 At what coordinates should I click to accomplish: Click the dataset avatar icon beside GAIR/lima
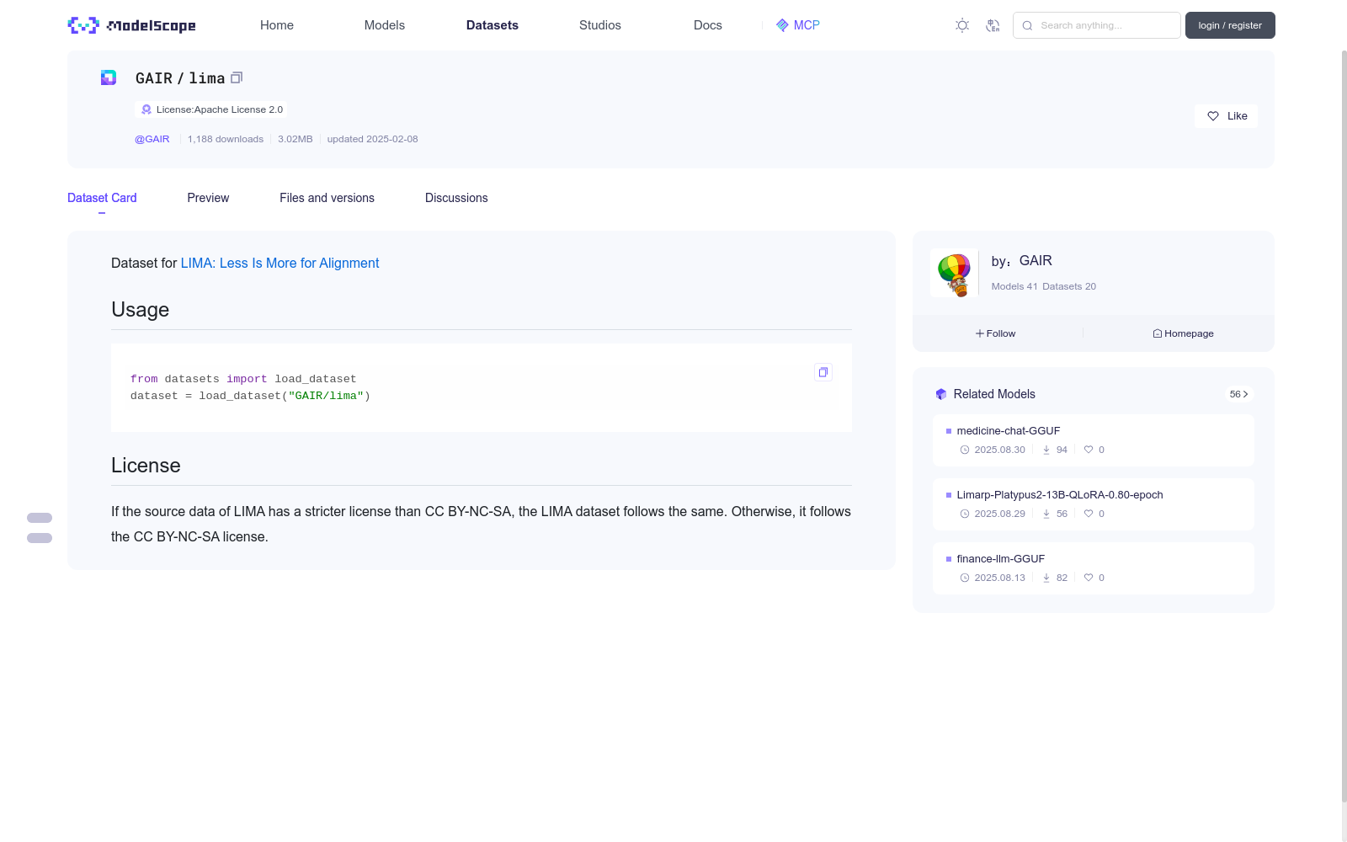click(x=109, y=77)
